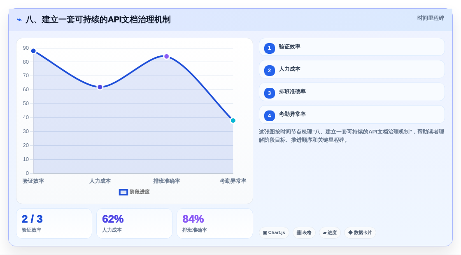Click the blue icon beside the heading

coord(19,20)
